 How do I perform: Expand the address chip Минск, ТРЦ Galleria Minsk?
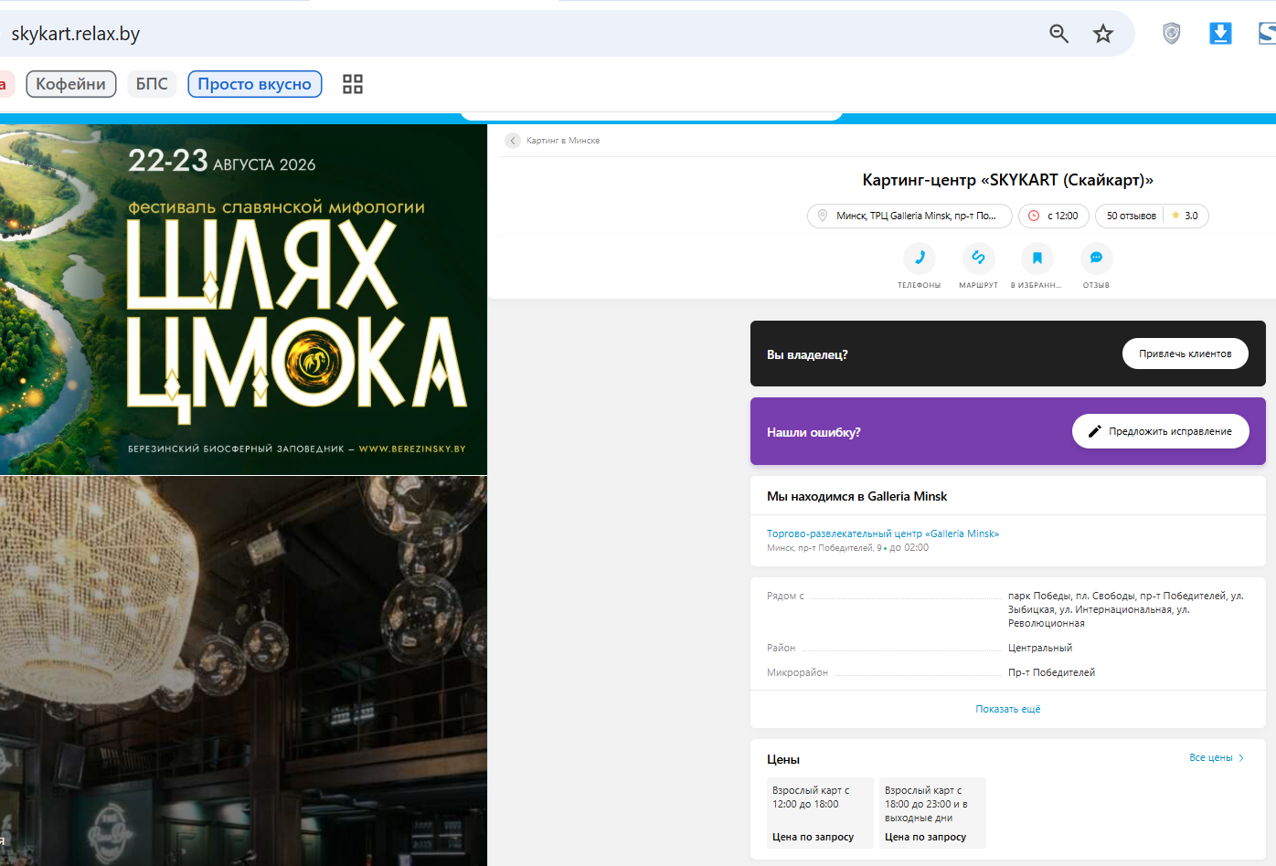pyautogui.click(x=909, y=216)
